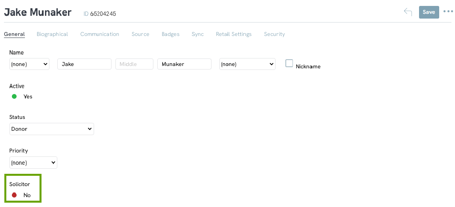
Task: Open the Badges tab
Action: (171, 34)
